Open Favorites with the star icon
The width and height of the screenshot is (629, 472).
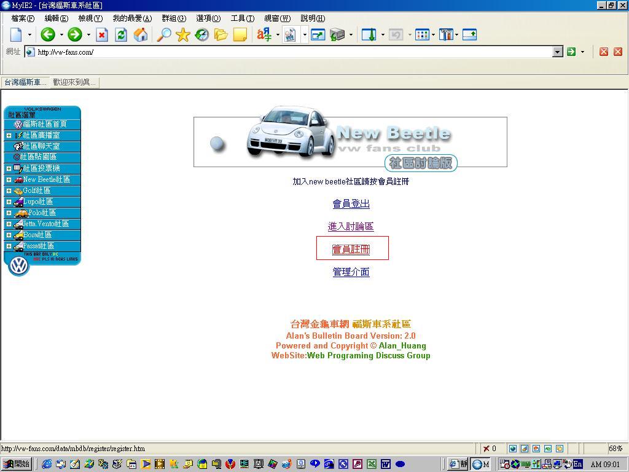(182, 35)
